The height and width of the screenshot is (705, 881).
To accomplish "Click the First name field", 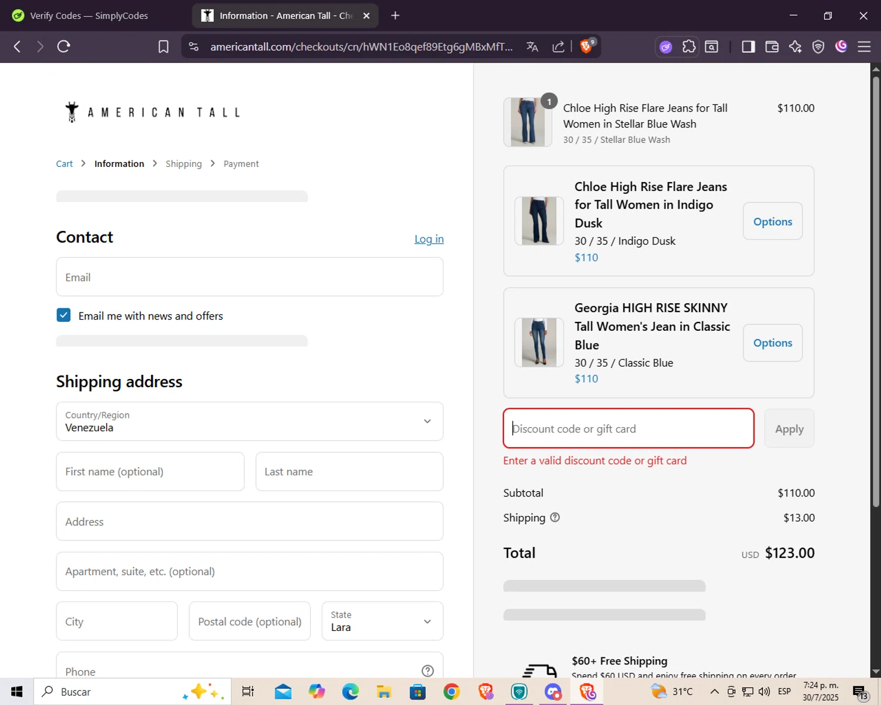I will 150,471.
